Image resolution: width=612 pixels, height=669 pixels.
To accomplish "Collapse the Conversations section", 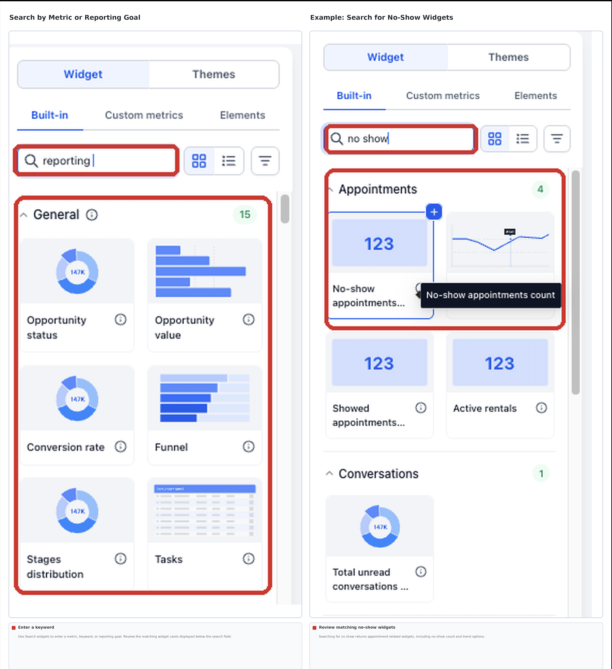I will point(329,474).
